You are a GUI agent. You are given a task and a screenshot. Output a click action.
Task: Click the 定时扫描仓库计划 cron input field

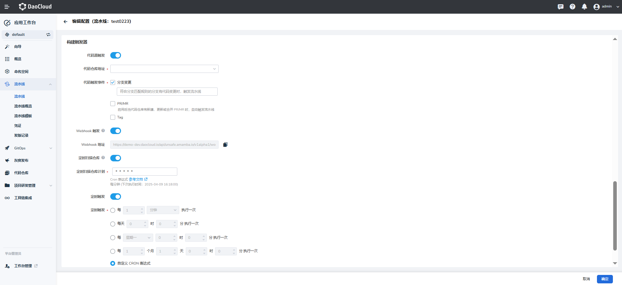[x=145, y=171]
